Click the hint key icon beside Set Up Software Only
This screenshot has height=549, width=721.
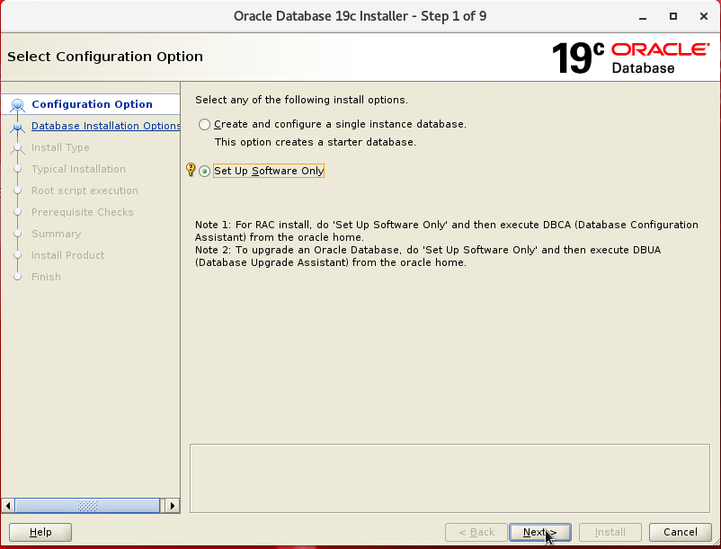click(x=190, y=170)
